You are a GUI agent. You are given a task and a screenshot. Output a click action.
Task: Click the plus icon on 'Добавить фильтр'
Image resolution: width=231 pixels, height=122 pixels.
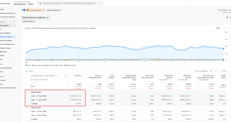pyautogui.click(x=35, y=21)
